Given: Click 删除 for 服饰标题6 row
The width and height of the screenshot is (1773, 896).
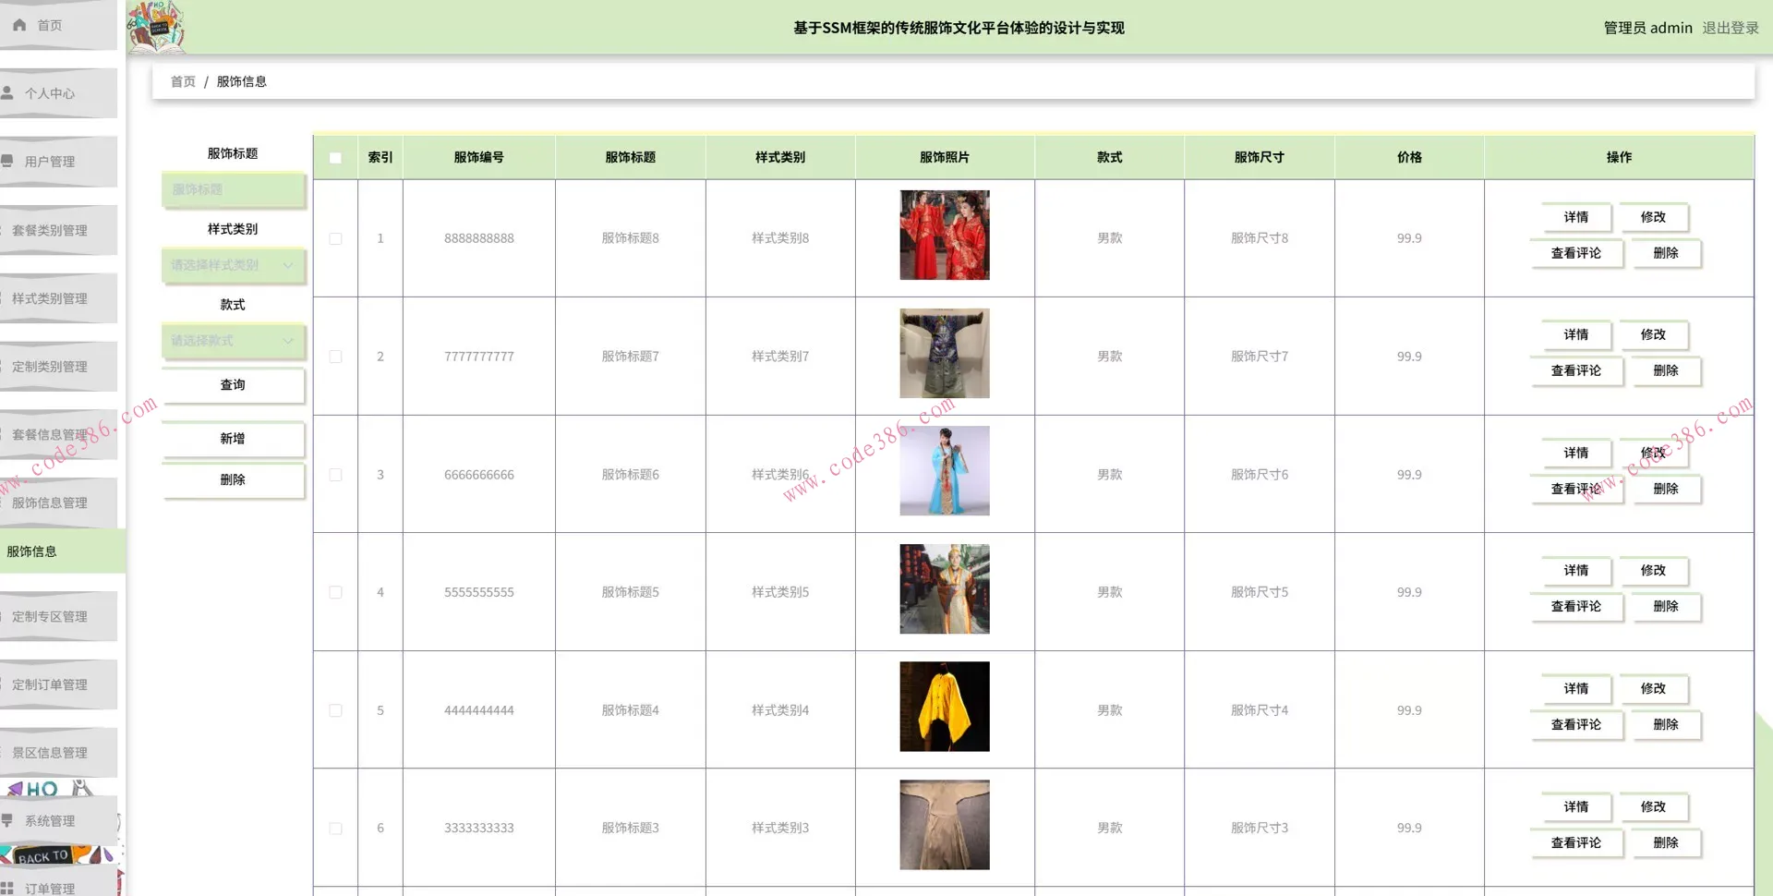Looking at the screenshot, I should point(1666,489).
